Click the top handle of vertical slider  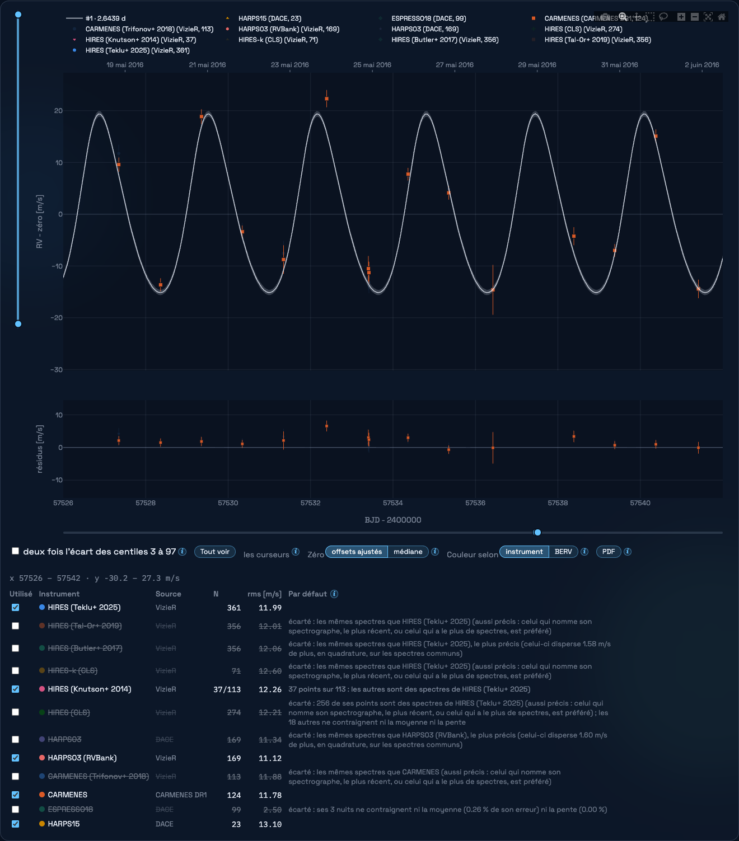pos(18,15)
